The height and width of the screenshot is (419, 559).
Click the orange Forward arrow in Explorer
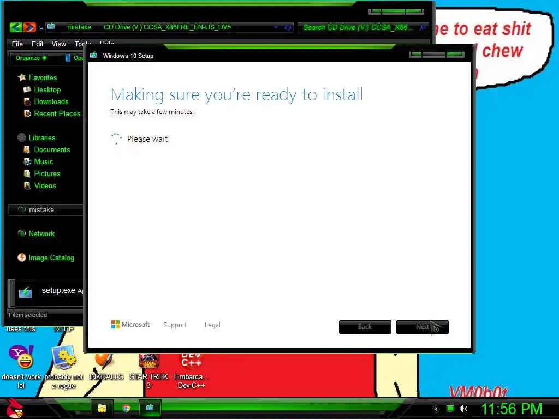click(29, 27)
